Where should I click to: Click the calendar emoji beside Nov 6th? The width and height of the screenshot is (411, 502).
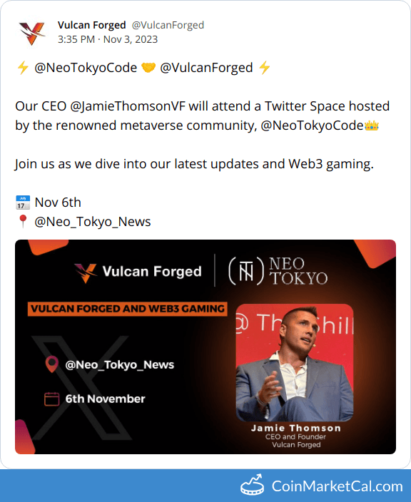[x=23, y=203]
